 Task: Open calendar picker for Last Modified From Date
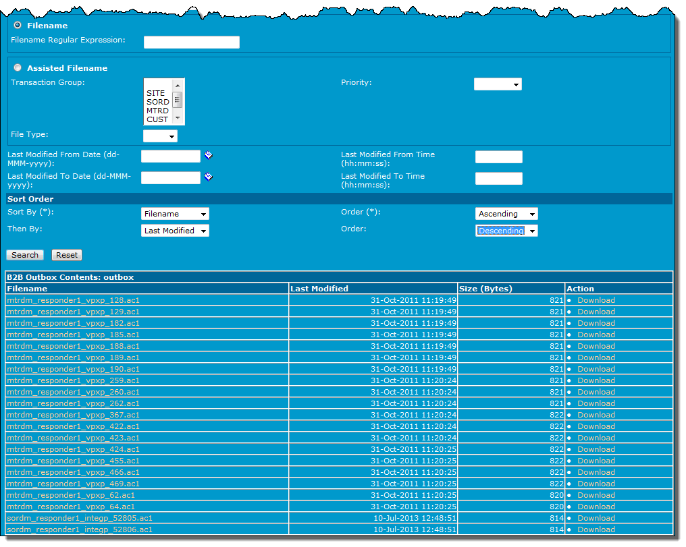[209, 156]
